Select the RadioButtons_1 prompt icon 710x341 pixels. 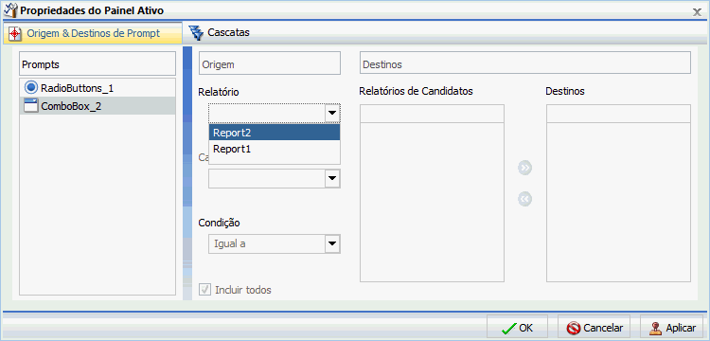coord(31,87)
